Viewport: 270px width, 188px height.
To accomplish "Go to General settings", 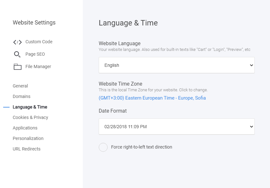I will (x=20, y=86).
